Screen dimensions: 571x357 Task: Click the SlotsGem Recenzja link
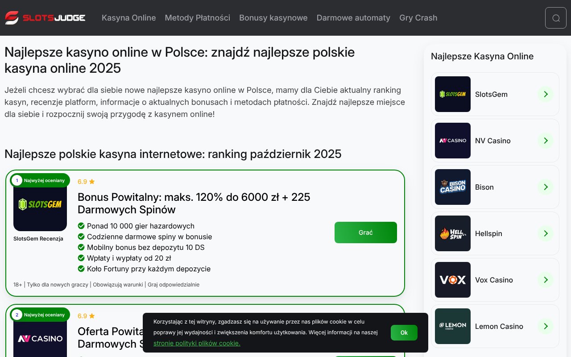(38, 239)
